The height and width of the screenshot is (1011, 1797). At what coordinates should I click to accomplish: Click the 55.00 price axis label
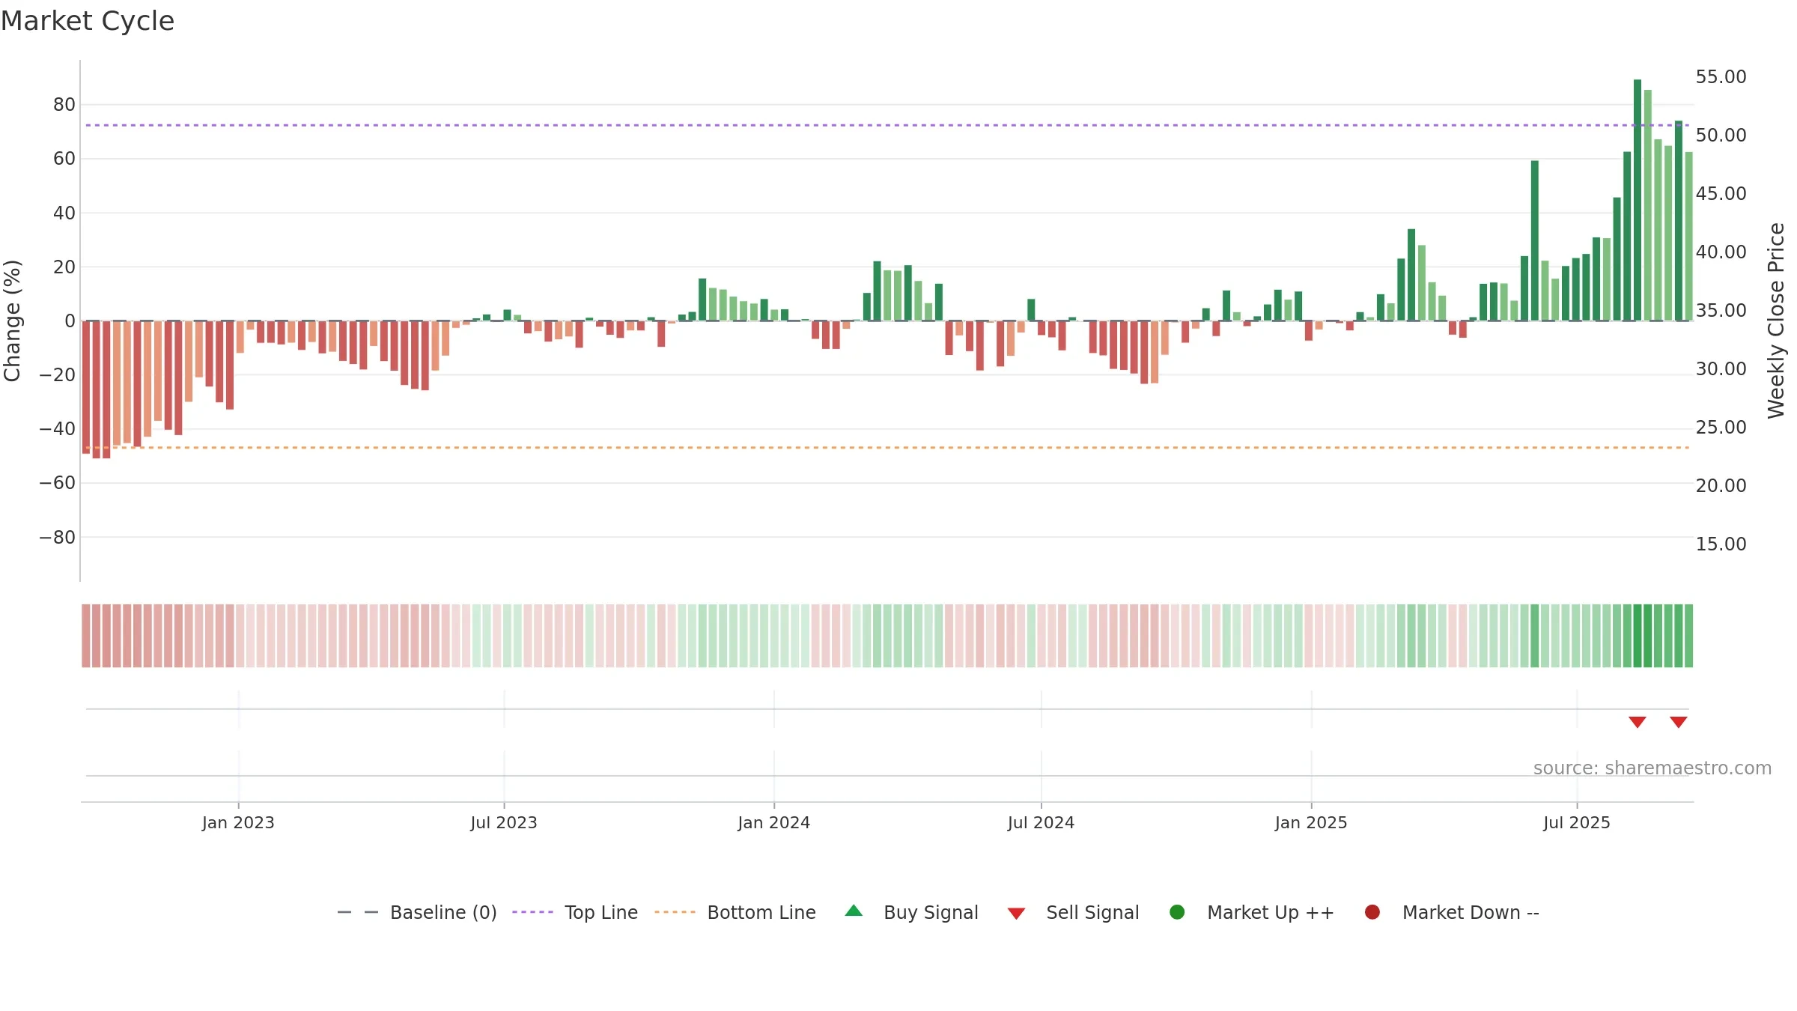[x=1721, y=77]
